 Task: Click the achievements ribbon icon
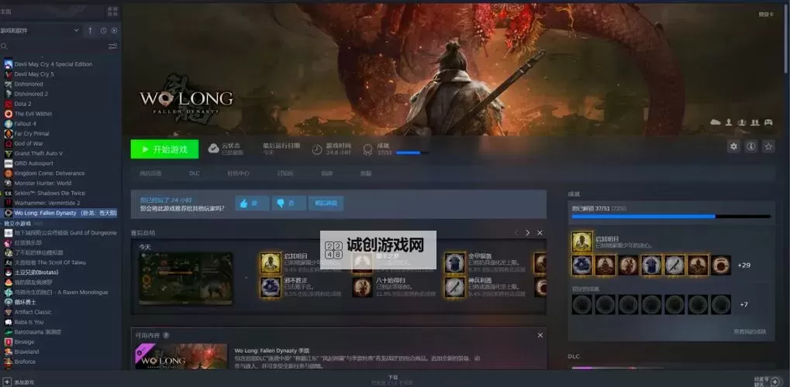pos(367,149)
